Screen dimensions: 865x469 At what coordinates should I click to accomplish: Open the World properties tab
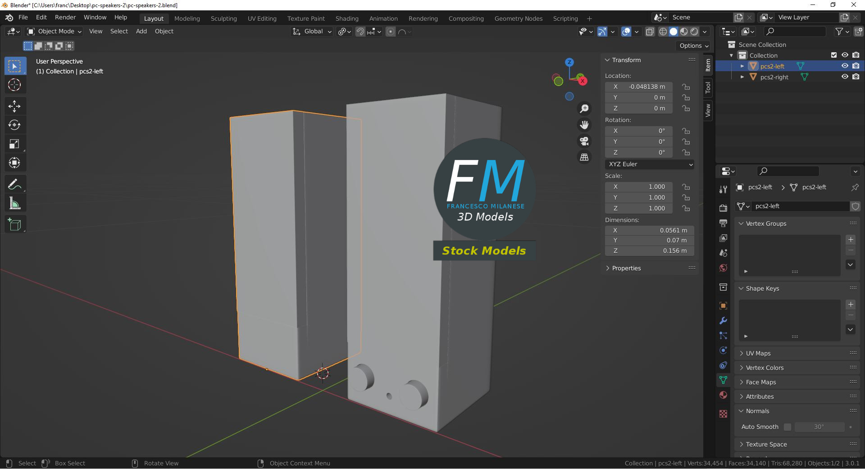click(723, 268)
